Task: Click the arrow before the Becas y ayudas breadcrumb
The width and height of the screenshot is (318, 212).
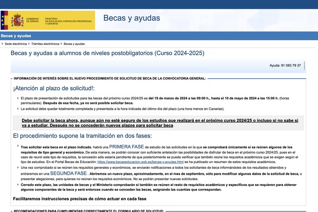Action: 61,44
